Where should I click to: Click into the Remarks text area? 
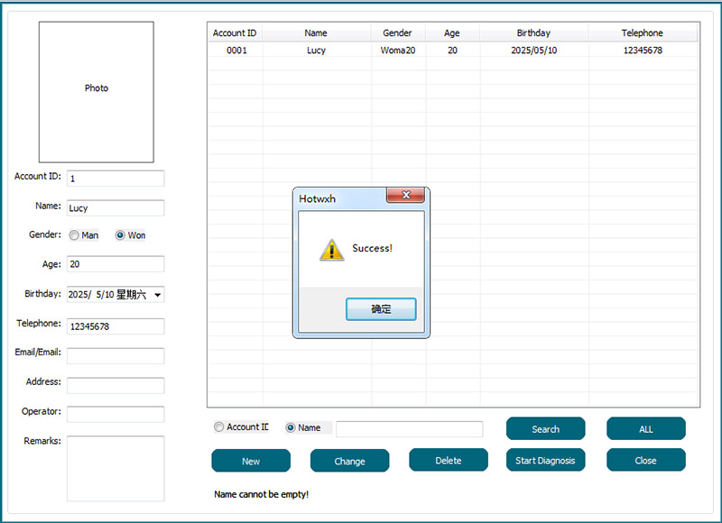tap(116, 468)
